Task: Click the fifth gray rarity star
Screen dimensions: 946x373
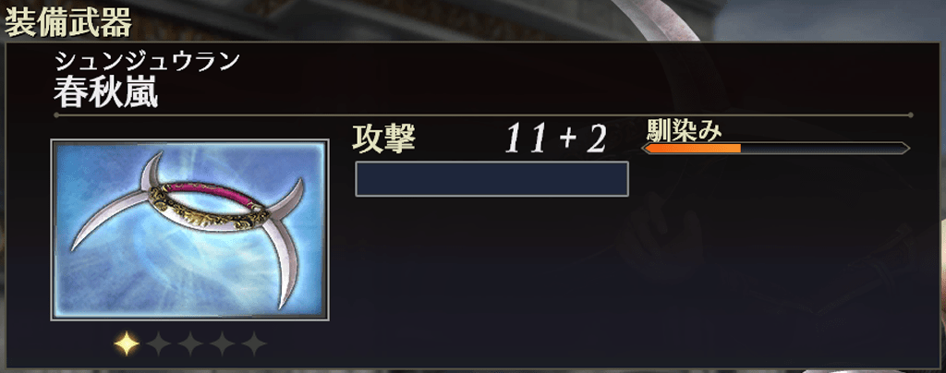Action: pyautogui.click(x=254, y=344)
